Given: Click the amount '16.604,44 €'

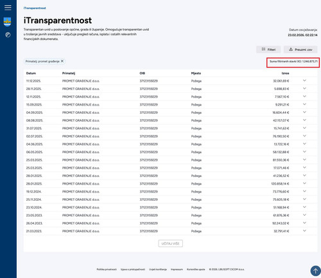Looking at the screenshot, I should (281, 113).
